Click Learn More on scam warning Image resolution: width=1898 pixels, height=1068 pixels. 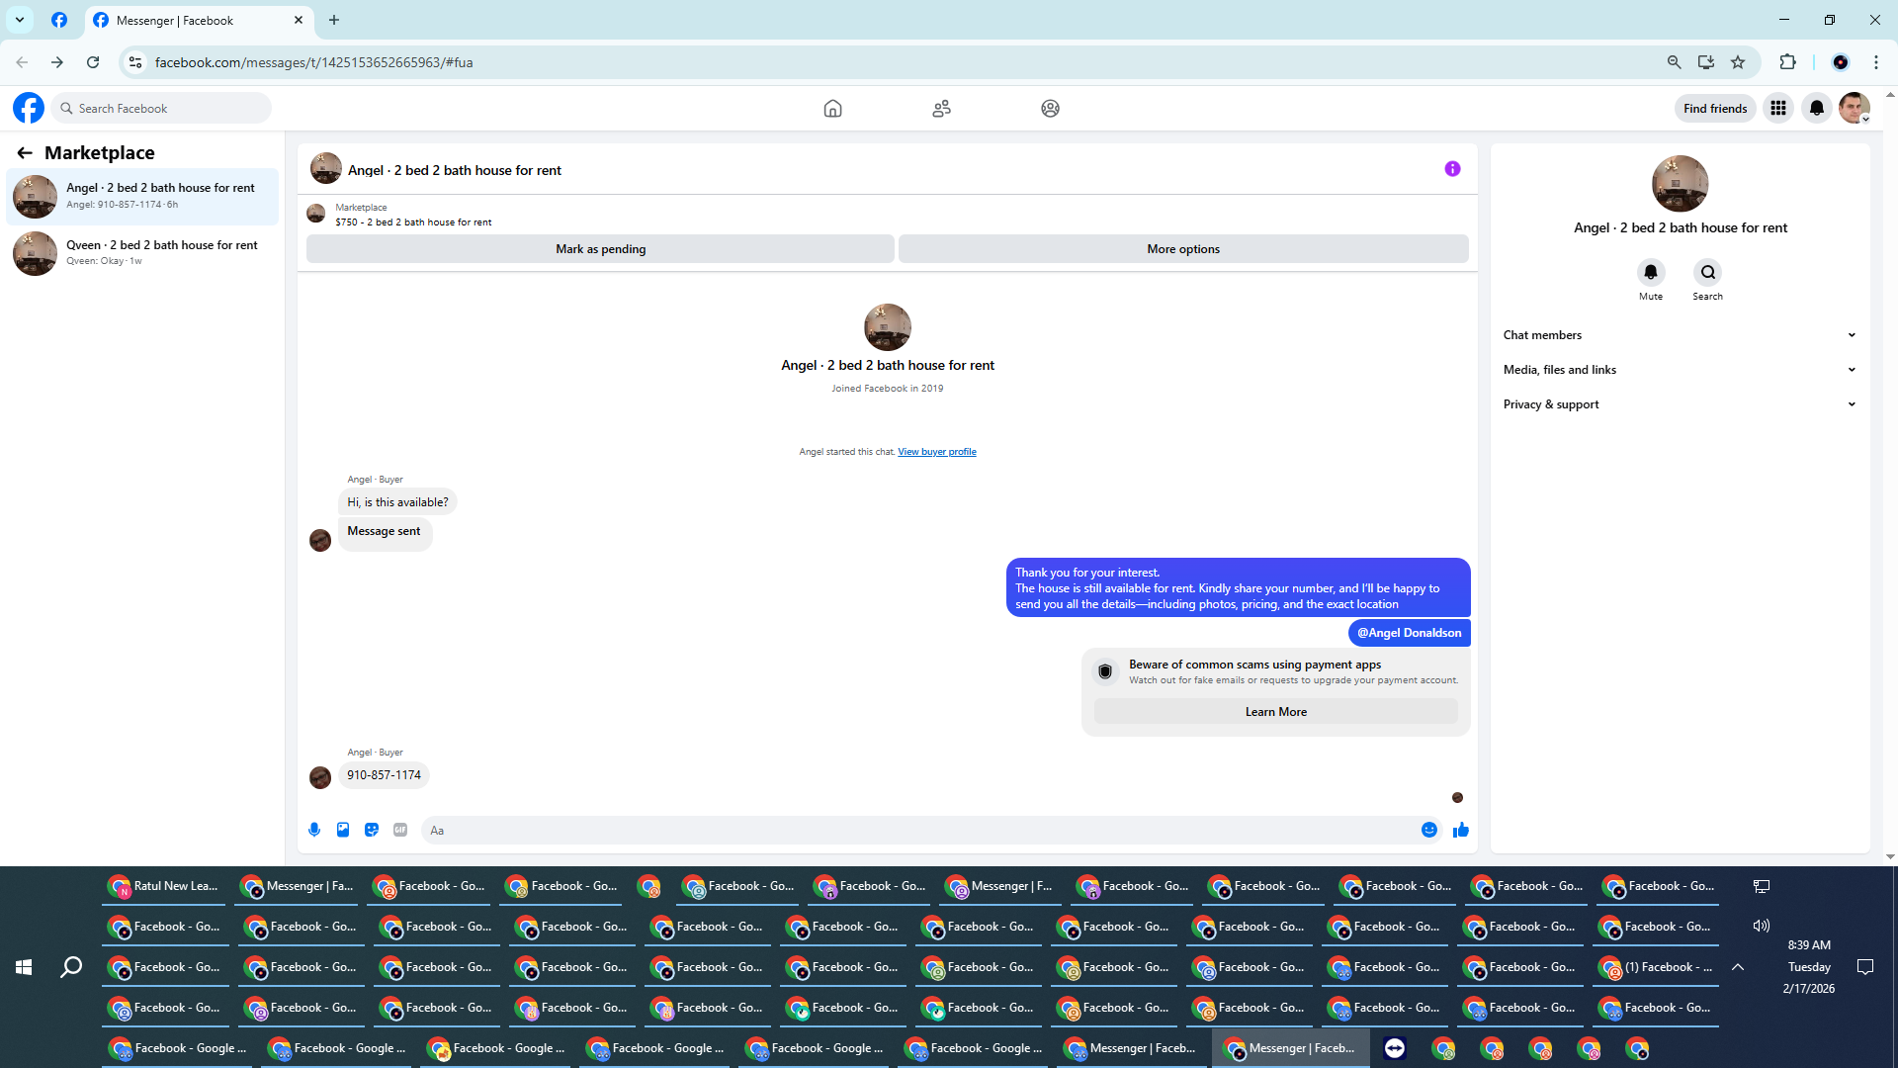pos(1275,712)
